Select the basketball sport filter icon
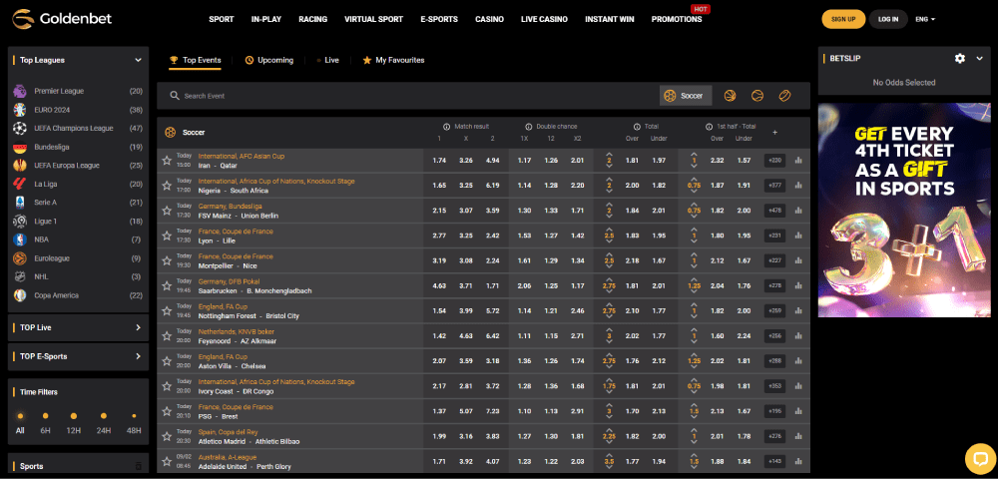 pyautogui.click(x=730, y=96)
